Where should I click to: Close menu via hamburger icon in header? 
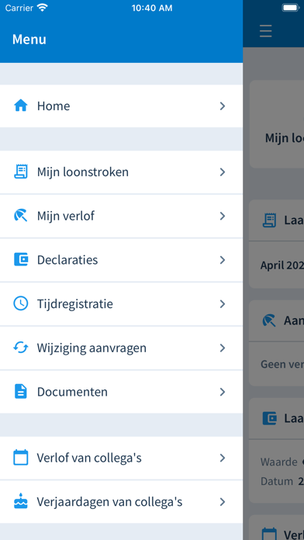point(266,31)
